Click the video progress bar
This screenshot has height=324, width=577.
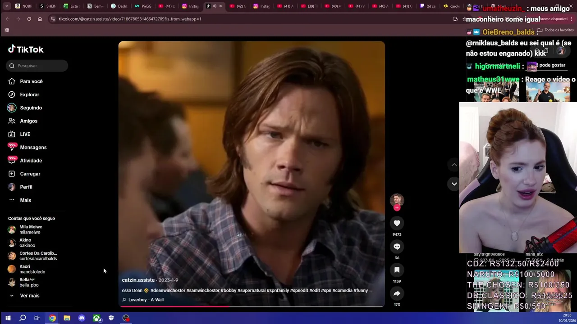[x=252, y=306]
